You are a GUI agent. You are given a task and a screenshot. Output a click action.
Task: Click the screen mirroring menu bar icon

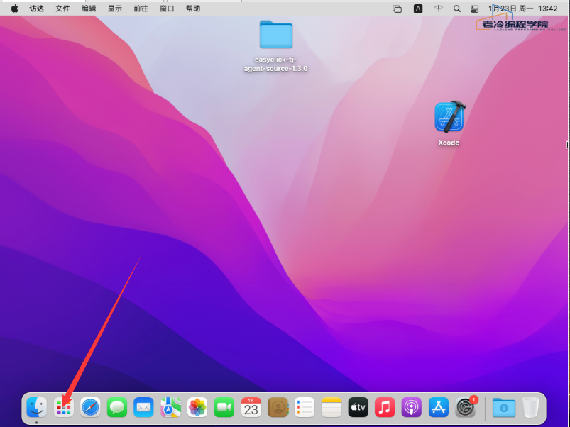[397, 9]
